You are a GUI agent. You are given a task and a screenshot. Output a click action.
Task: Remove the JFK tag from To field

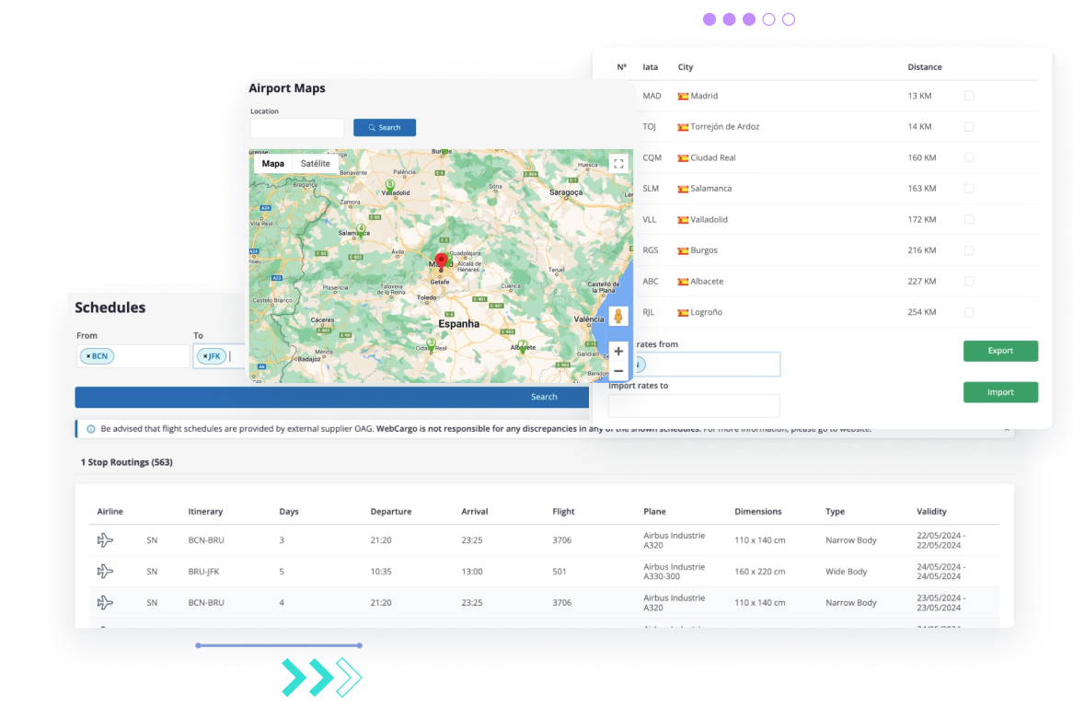tap(204, 356)
